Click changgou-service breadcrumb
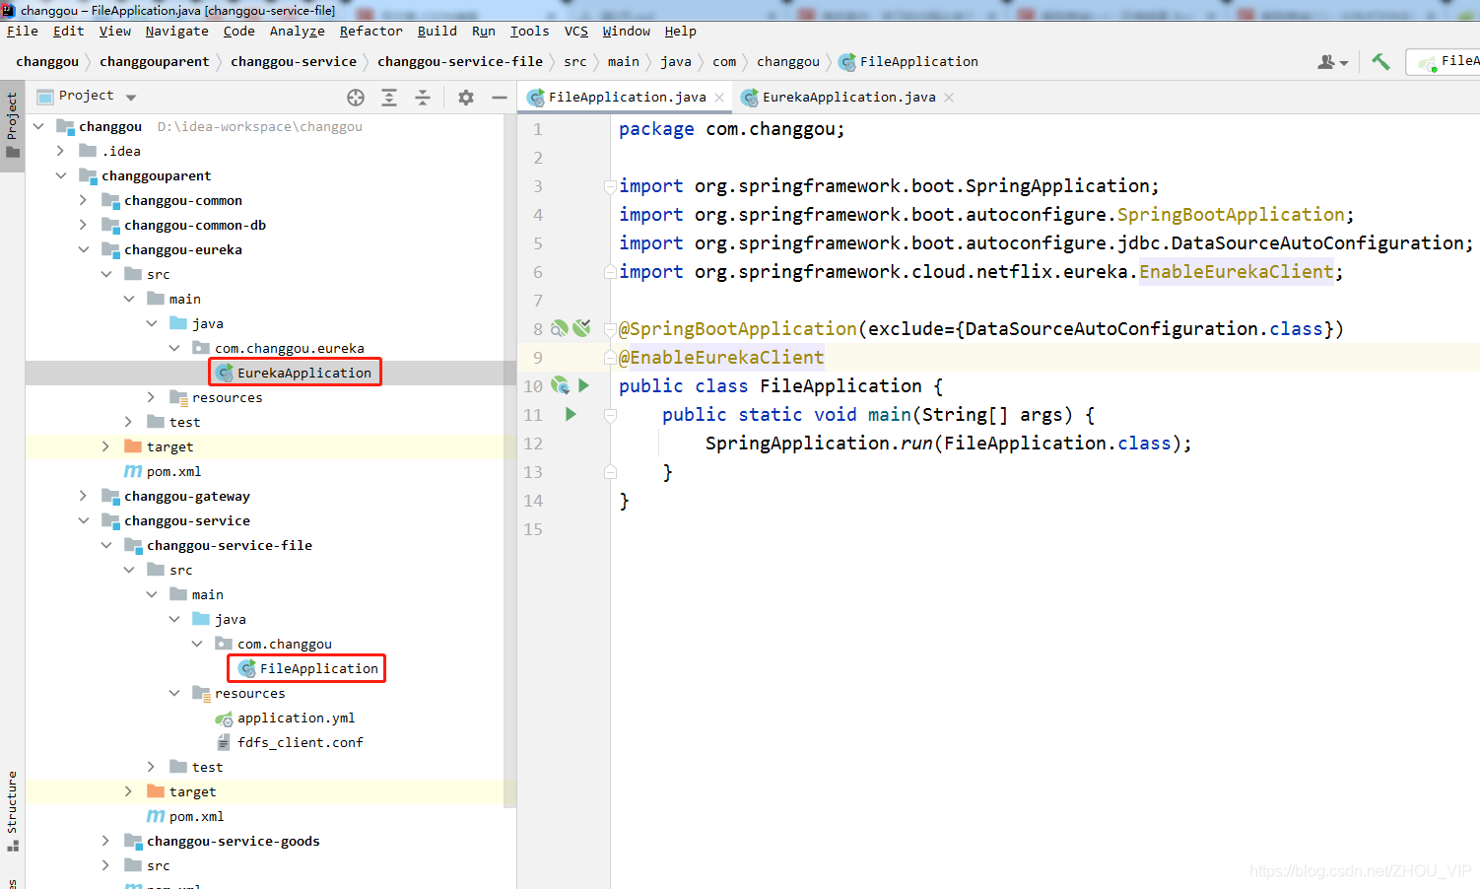Image resolution: width=1480 pixels, height=889 pixels. point(294,61)
